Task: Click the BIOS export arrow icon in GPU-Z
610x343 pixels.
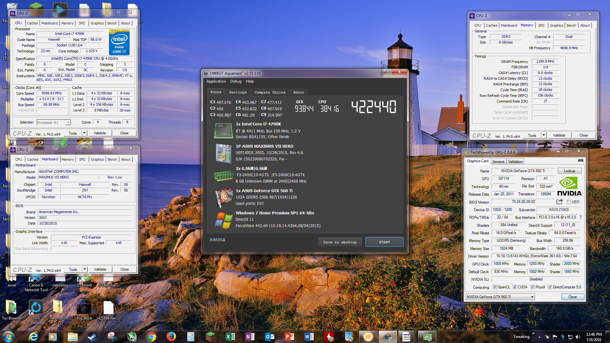Action: (560, 202)
